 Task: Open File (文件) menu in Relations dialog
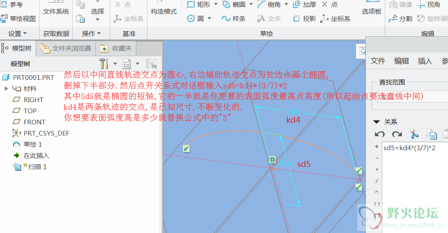point(378,61)
